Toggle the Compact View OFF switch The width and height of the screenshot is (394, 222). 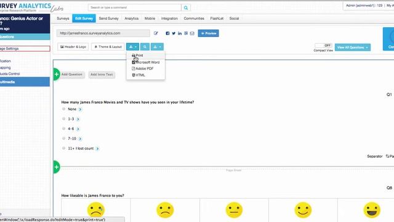click(x=323, y=46)
